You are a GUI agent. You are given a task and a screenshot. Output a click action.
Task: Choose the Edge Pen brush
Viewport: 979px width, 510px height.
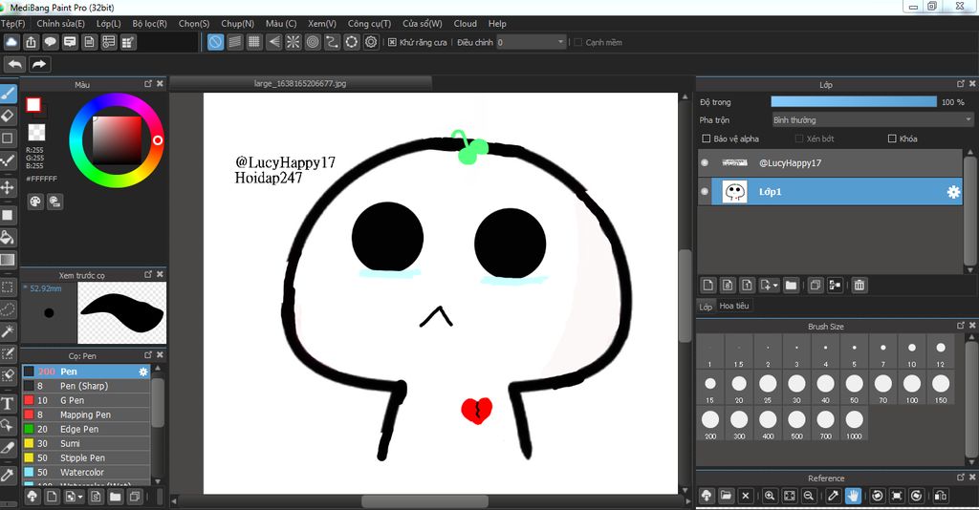(86, 429)
